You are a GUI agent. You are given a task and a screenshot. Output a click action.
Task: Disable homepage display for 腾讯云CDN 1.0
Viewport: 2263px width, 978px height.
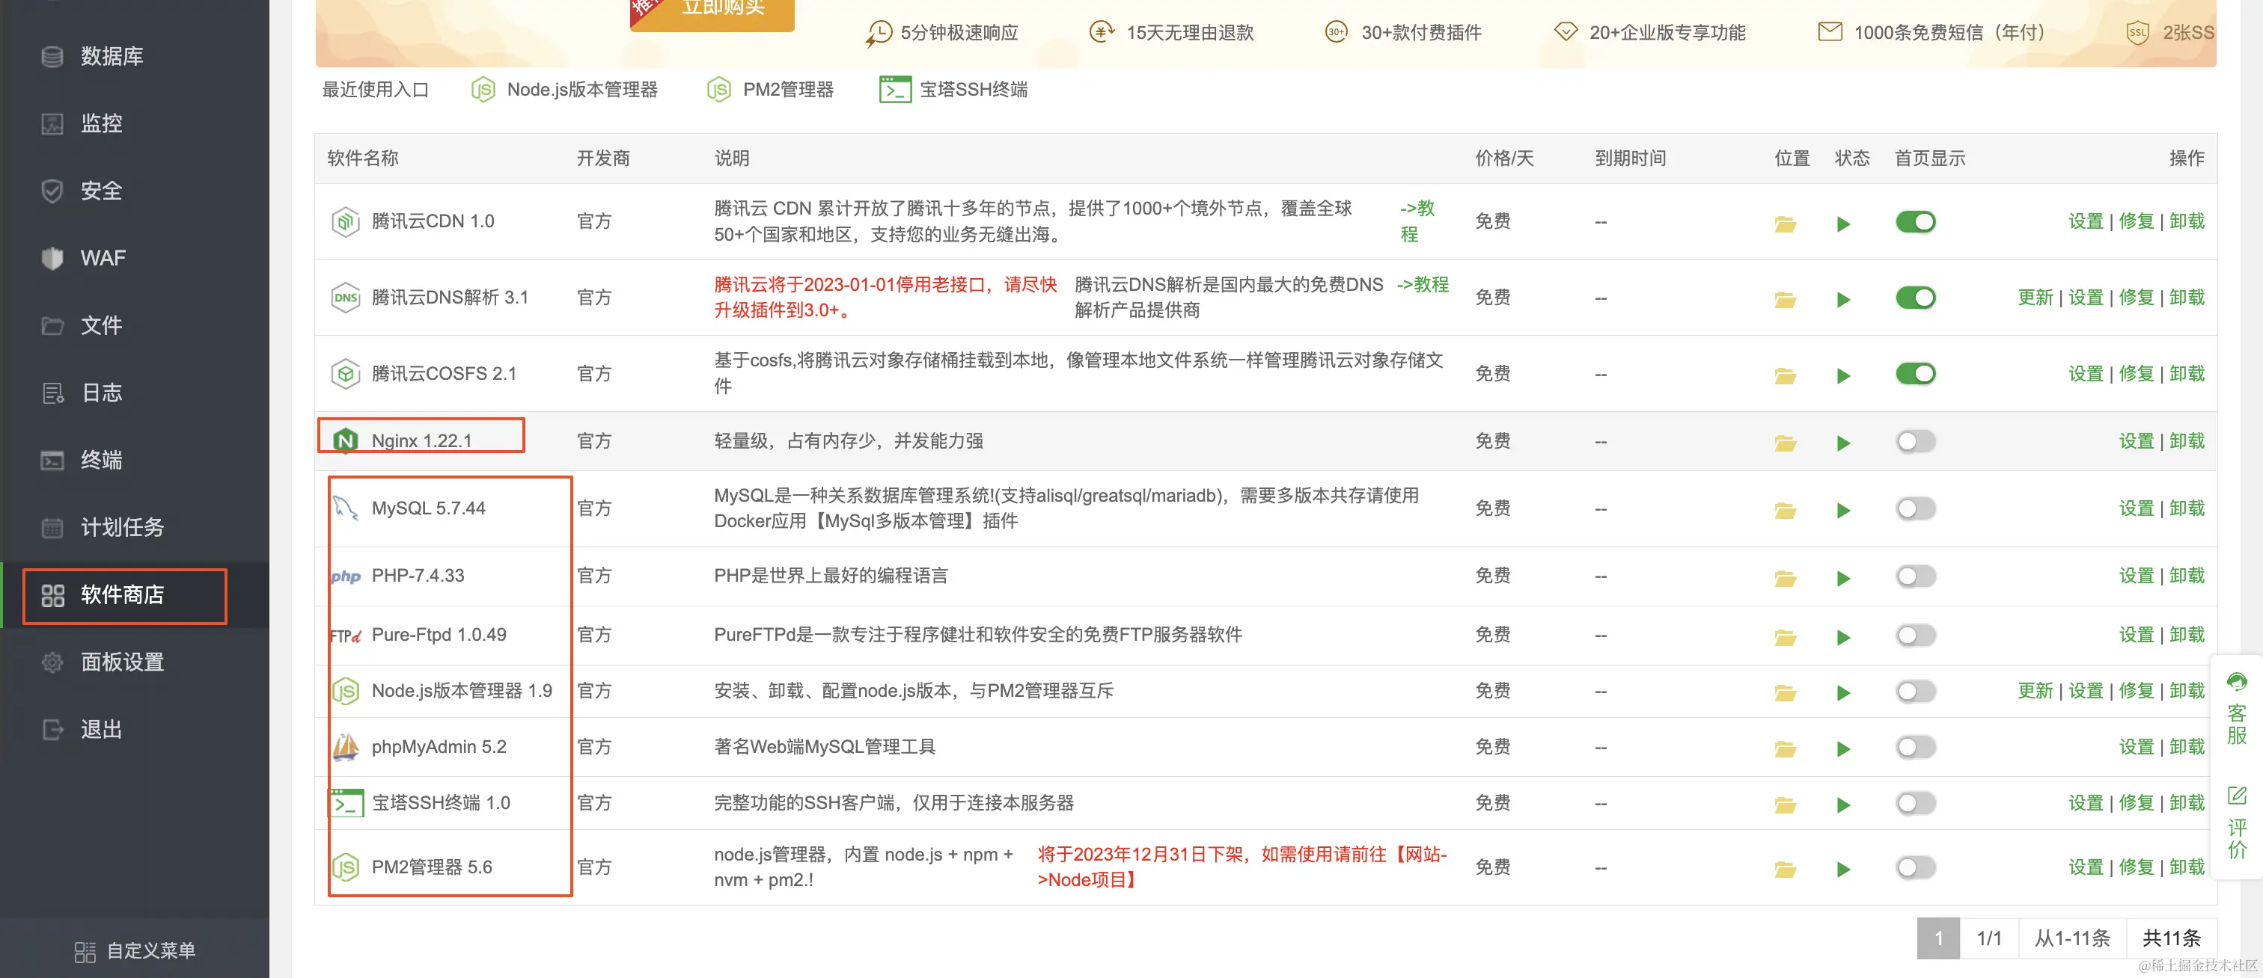1914,222
